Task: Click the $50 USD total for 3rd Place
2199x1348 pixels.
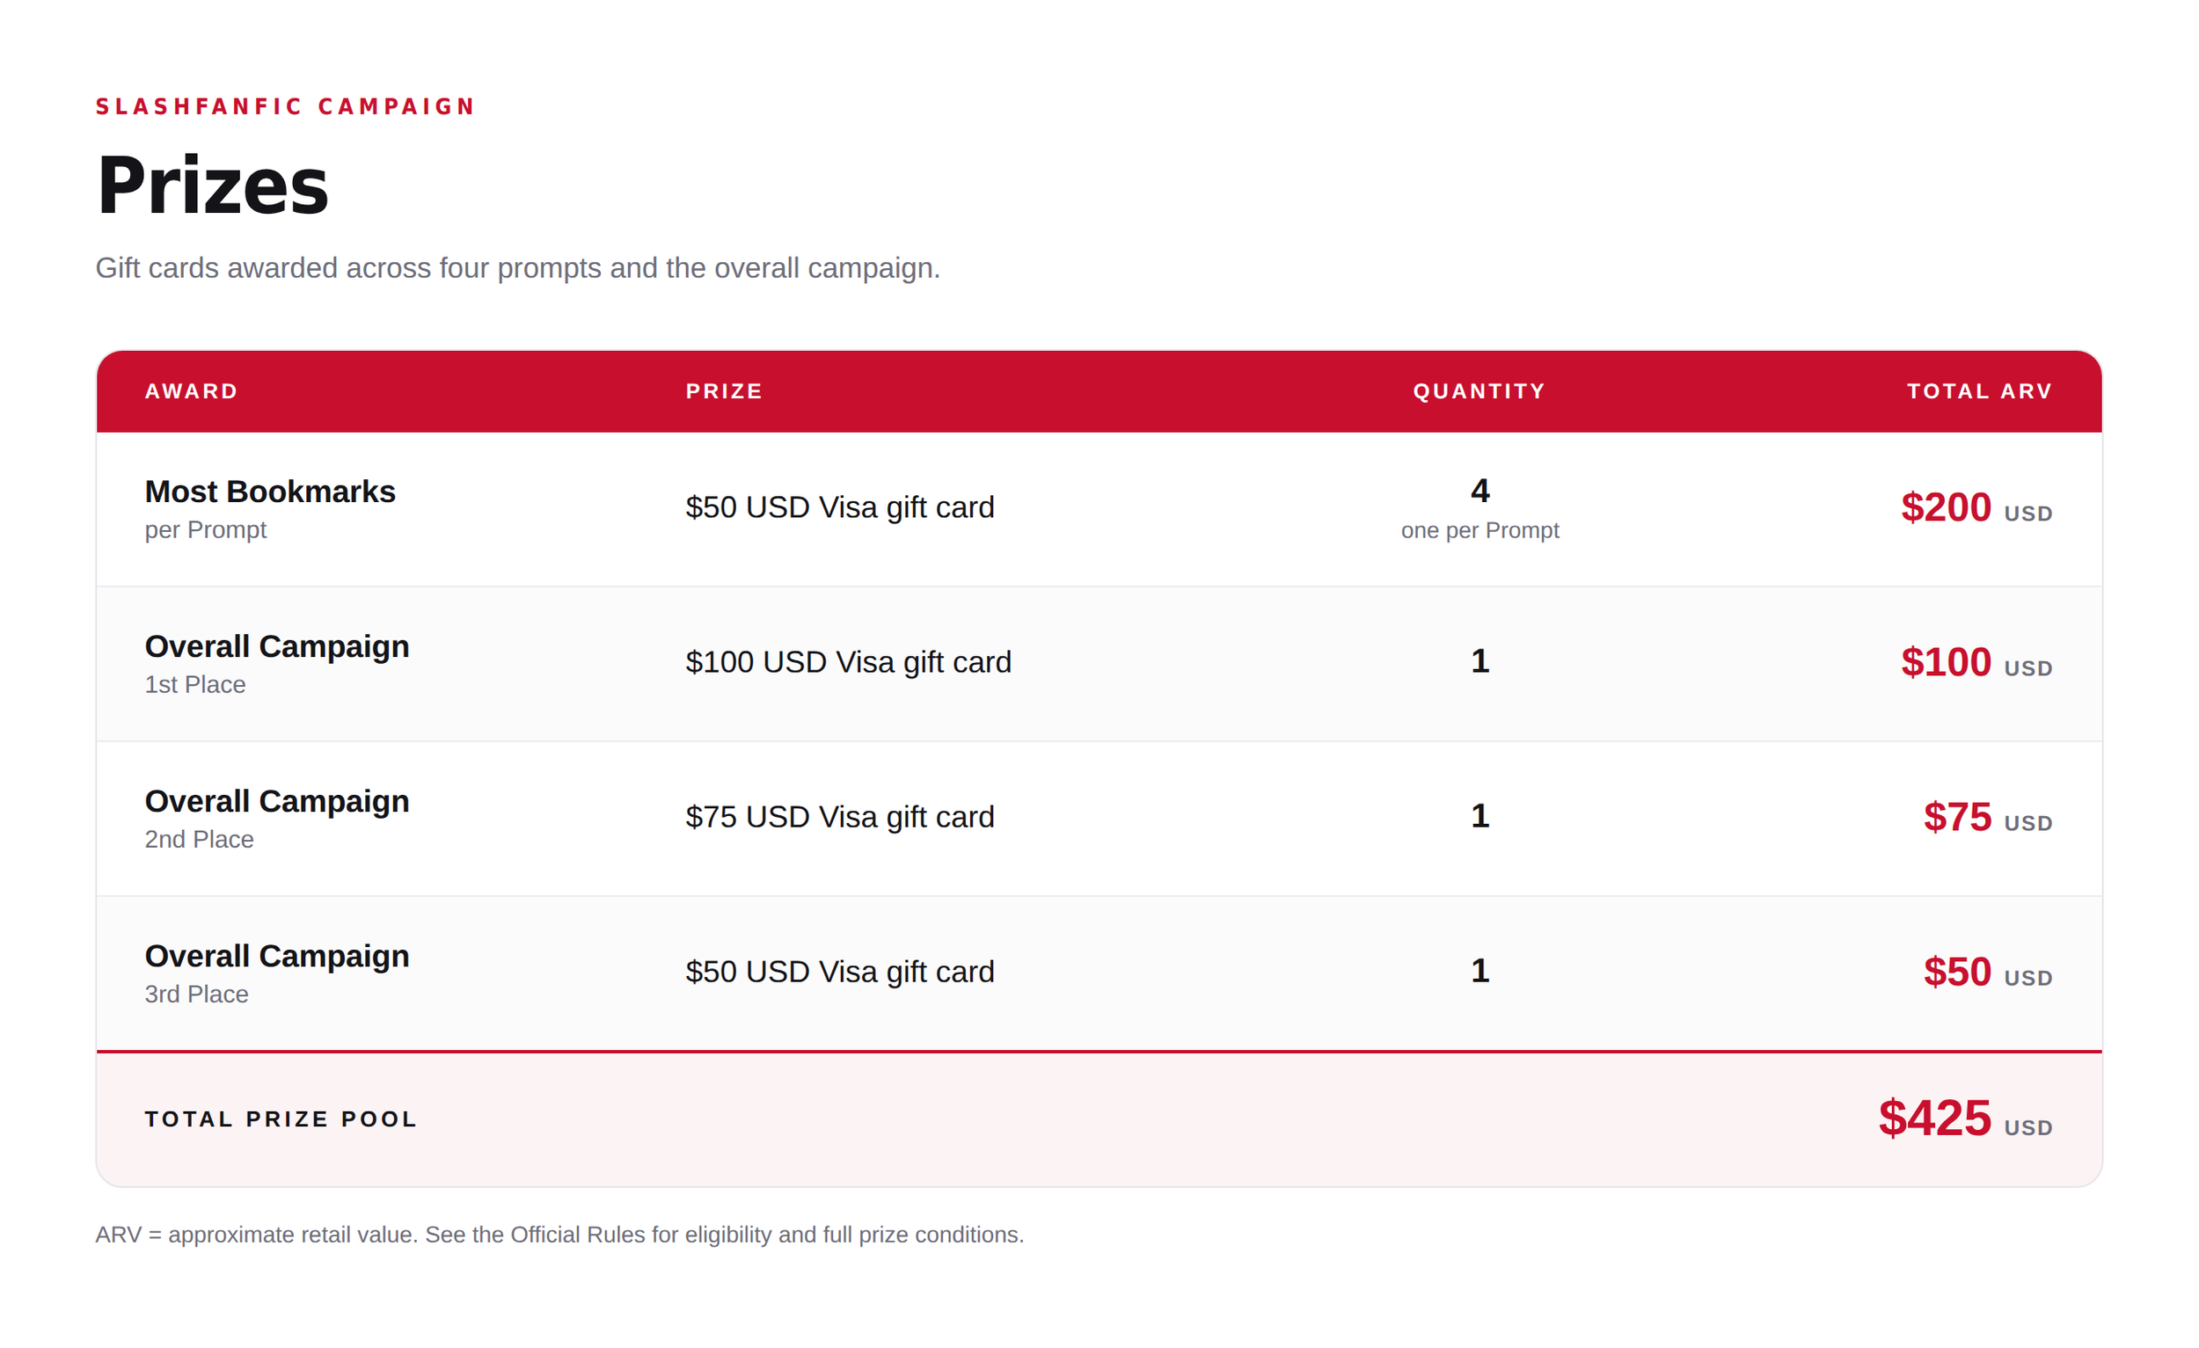Action: coord(1988,972)
